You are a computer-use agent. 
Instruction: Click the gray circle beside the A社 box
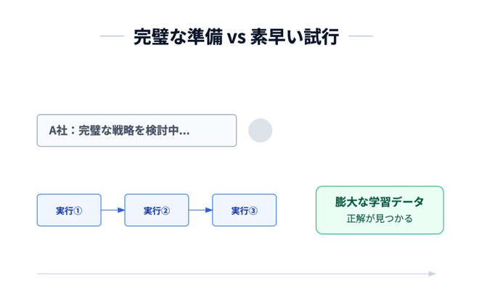coord(260,131)
